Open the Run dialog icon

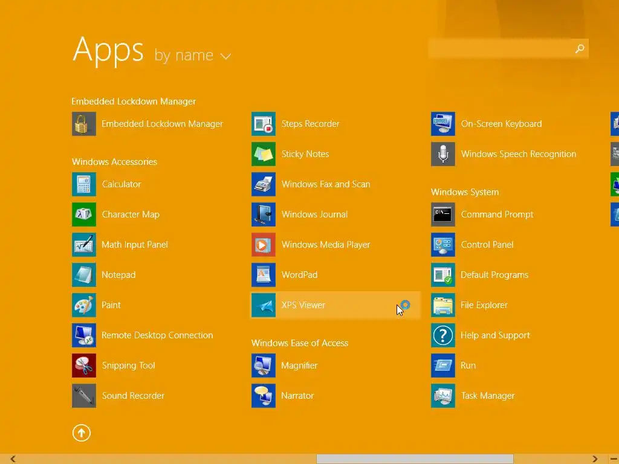coord(443,366)
